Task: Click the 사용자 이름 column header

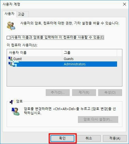Action: click(34, 53)
